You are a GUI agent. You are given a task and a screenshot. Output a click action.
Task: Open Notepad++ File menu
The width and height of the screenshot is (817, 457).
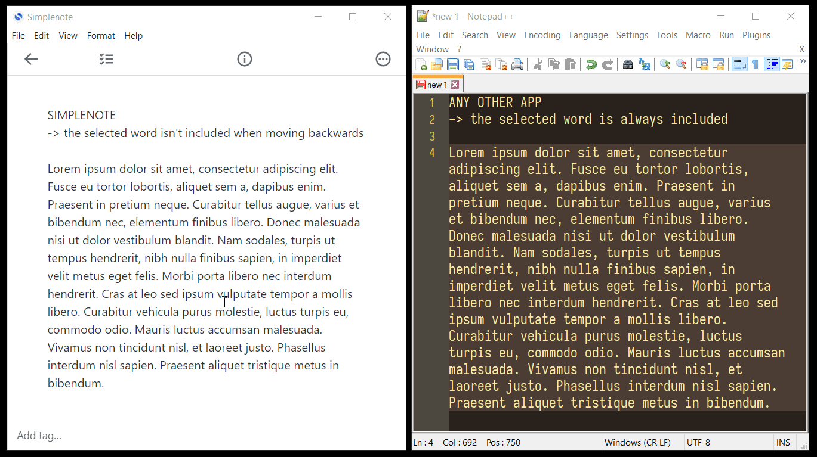coord(423,35)
